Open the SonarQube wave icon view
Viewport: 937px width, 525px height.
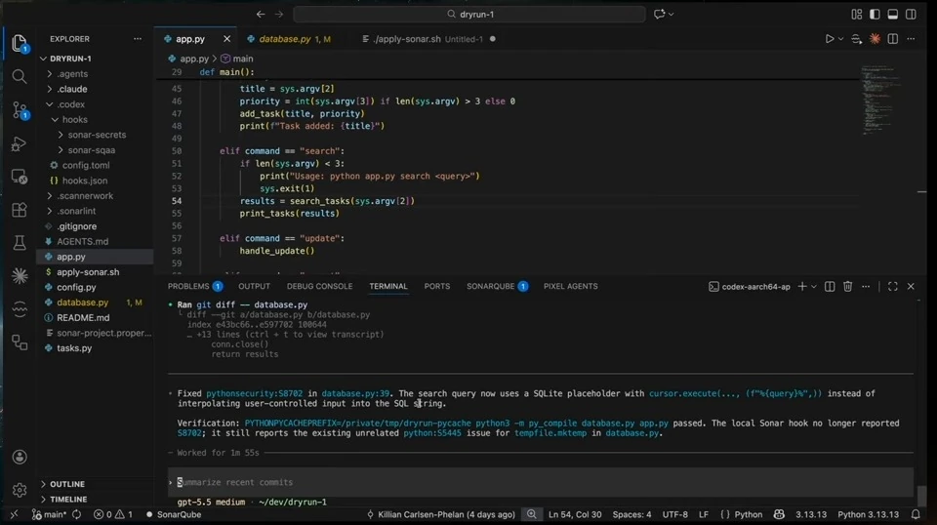pos(20,308)
